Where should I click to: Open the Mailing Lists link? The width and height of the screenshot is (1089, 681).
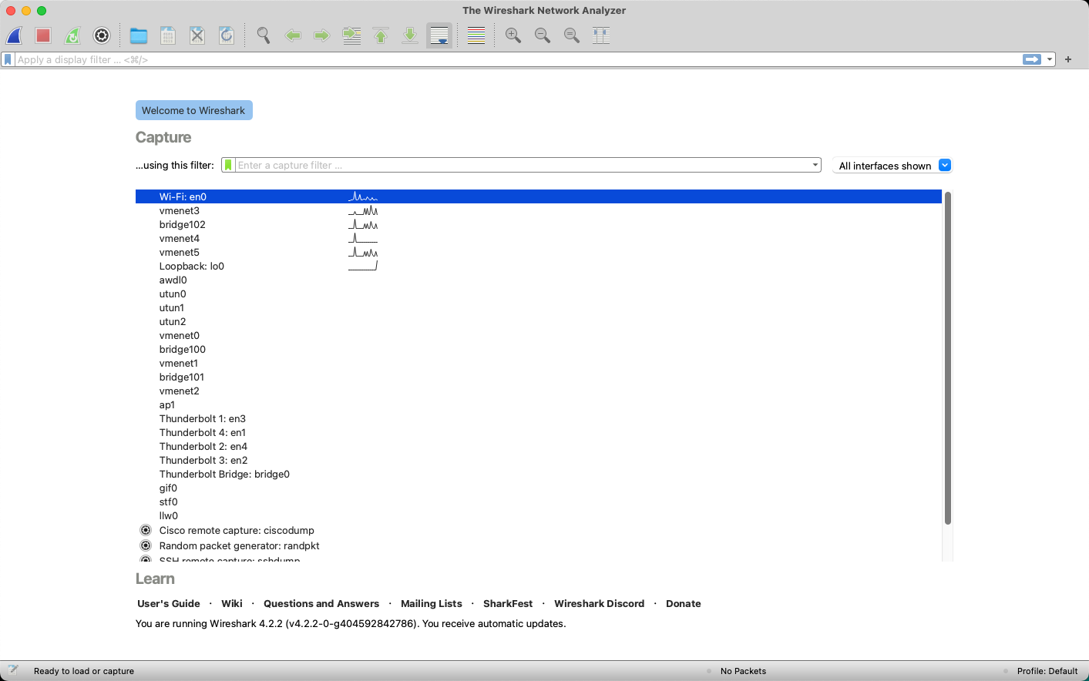click(432, 603)
